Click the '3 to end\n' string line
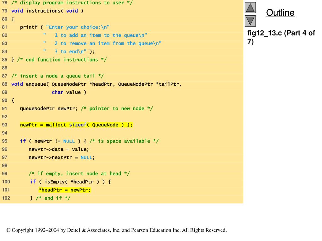The height and width of the screenshot is (241, 322). [69, 51]
